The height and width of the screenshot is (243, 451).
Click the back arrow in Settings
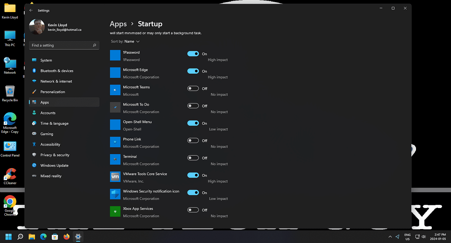[x=31, y=10]
